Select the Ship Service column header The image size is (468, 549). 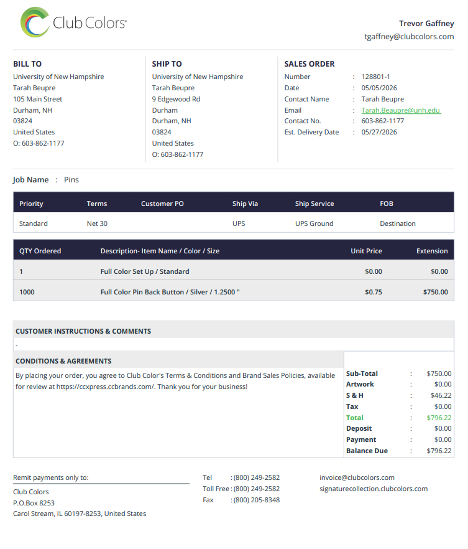click(314, 204)
